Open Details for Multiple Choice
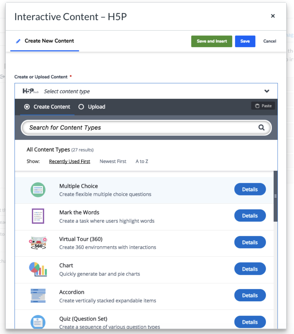This screenshot has height=334, width=294. (x=250, y=189)
